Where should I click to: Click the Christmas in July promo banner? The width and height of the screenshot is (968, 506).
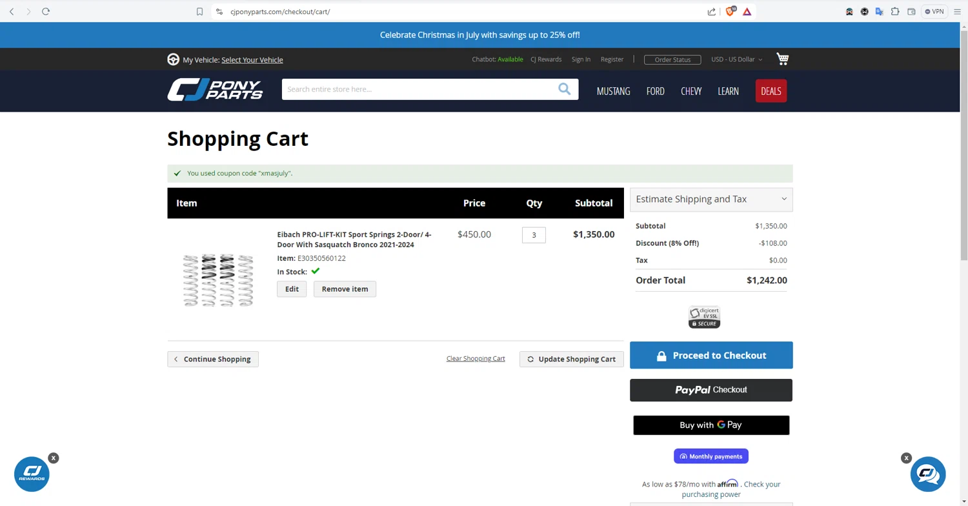tap(480, 35)
